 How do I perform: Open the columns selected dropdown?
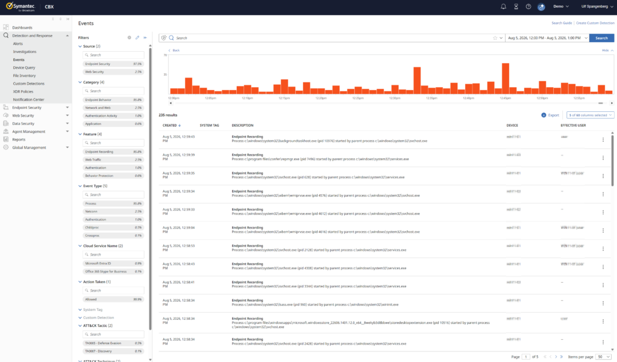590,115
